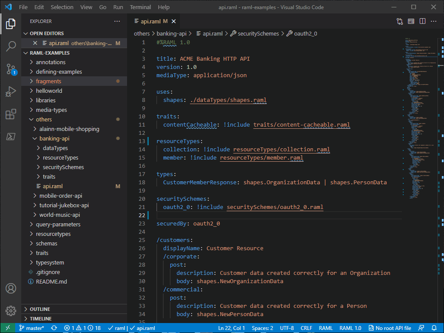The width and height of the screenshot is (444, 333).
Task: Select the api.raml editor tab
Action: (150, 21)
